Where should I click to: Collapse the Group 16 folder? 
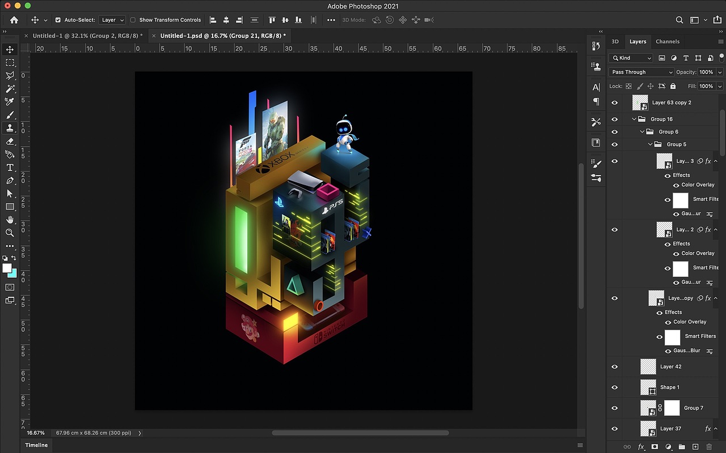(x=634, y=119)
